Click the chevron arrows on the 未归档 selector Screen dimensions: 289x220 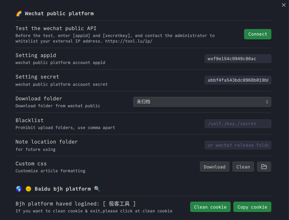pyautogui.click(x=267, y=102)
